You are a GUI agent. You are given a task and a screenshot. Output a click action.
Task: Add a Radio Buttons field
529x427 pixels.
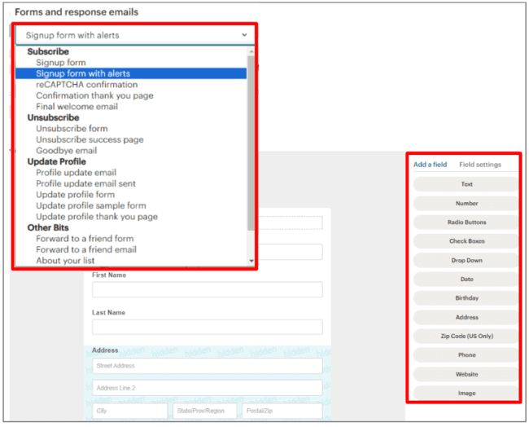466,222
